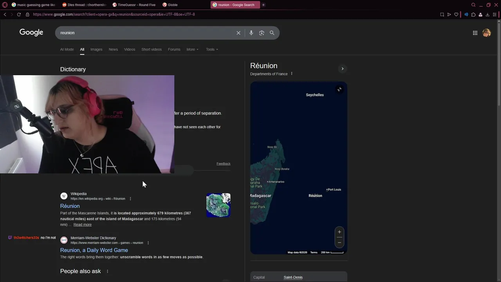
Task: Switch to AI Mode results
Action: tap(67, 49)
